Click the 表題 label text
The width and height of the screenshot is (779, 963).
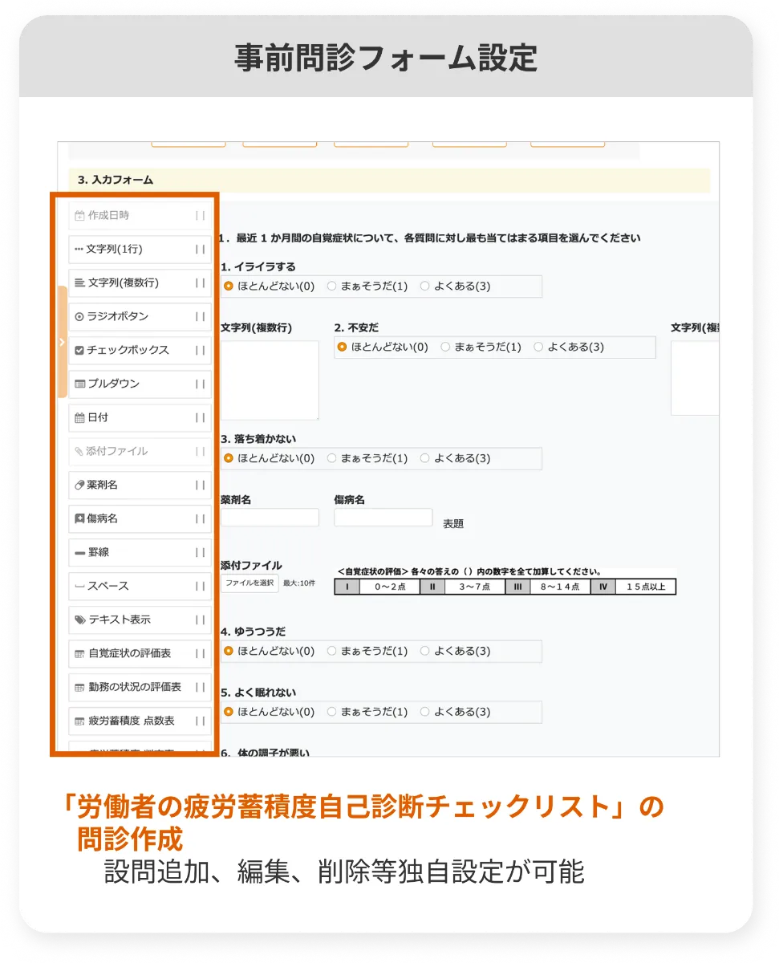tap(453, 524)
